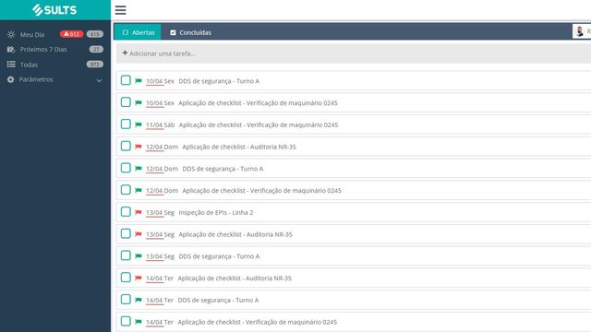591x332 pixels.
Task: Check the 14/04 DDS de segurança task
Action: (x=126, y=299)
